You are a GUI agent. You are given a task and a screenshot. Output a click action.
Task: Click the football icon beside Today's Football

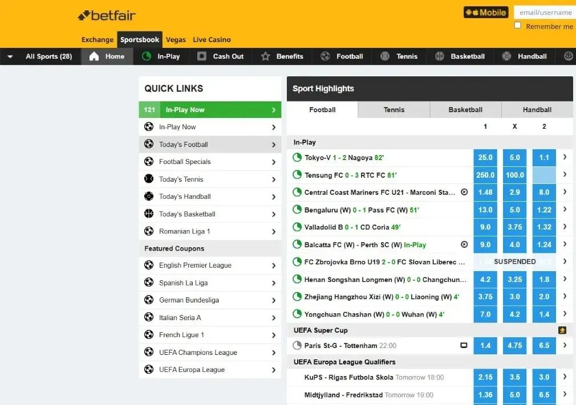point(149,144)
